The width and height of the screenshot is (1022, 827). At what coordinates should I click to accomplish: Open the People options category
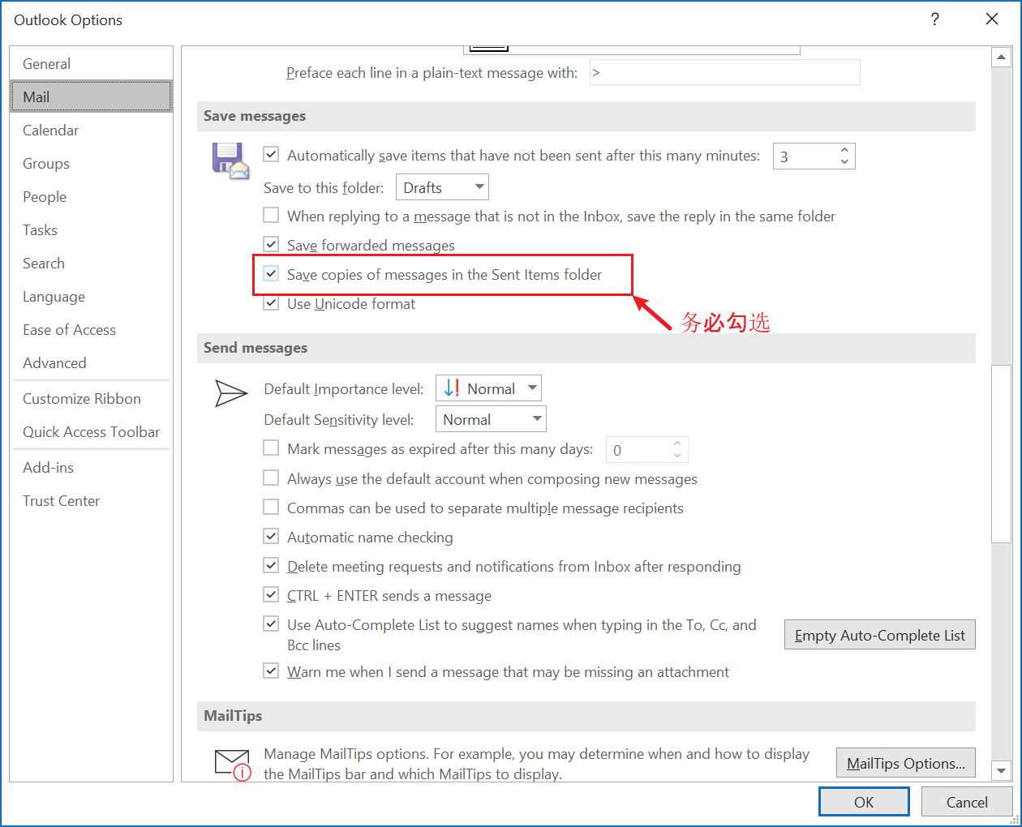(x=91, y=196)
